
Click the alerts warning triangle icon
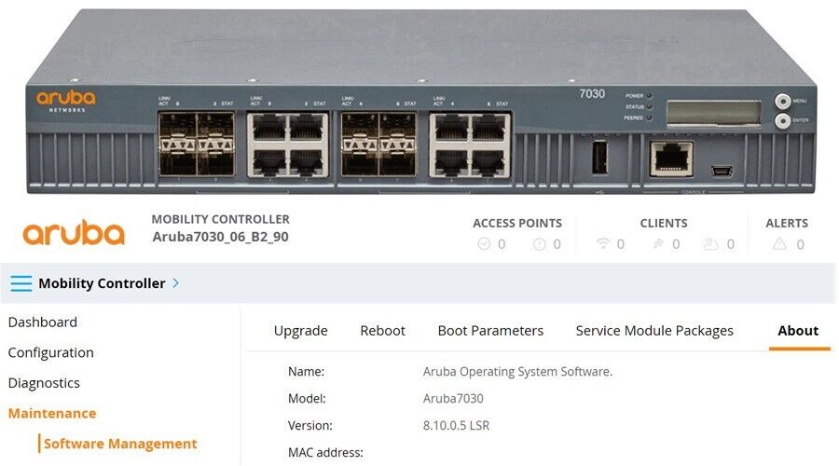(x=779, y=244)
